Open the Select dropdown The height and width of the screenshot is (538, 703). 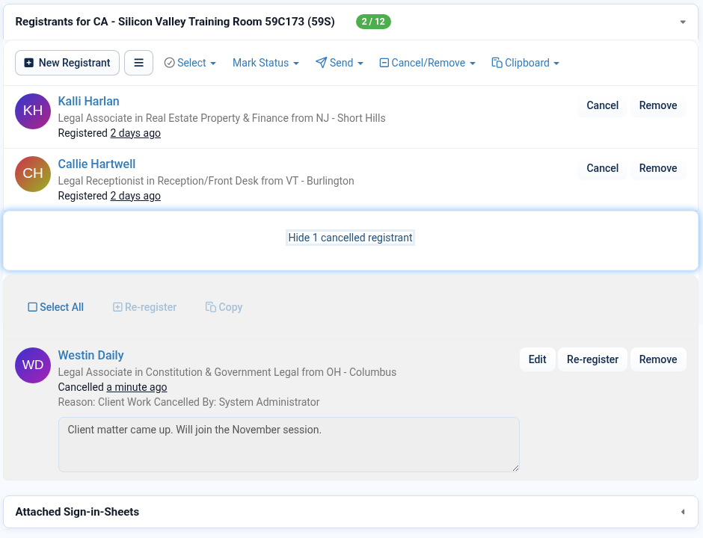click(190, 63)
